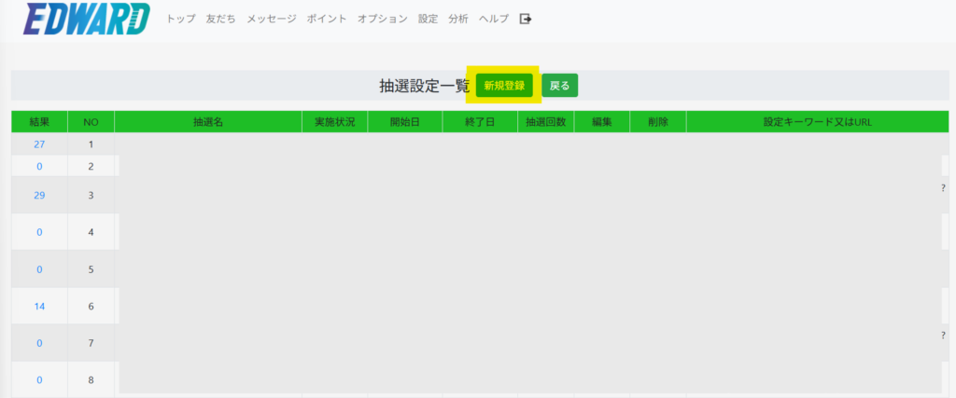Open result link 0 in row 5
Viewport: 956px width, 398px height.
[39, 269]
